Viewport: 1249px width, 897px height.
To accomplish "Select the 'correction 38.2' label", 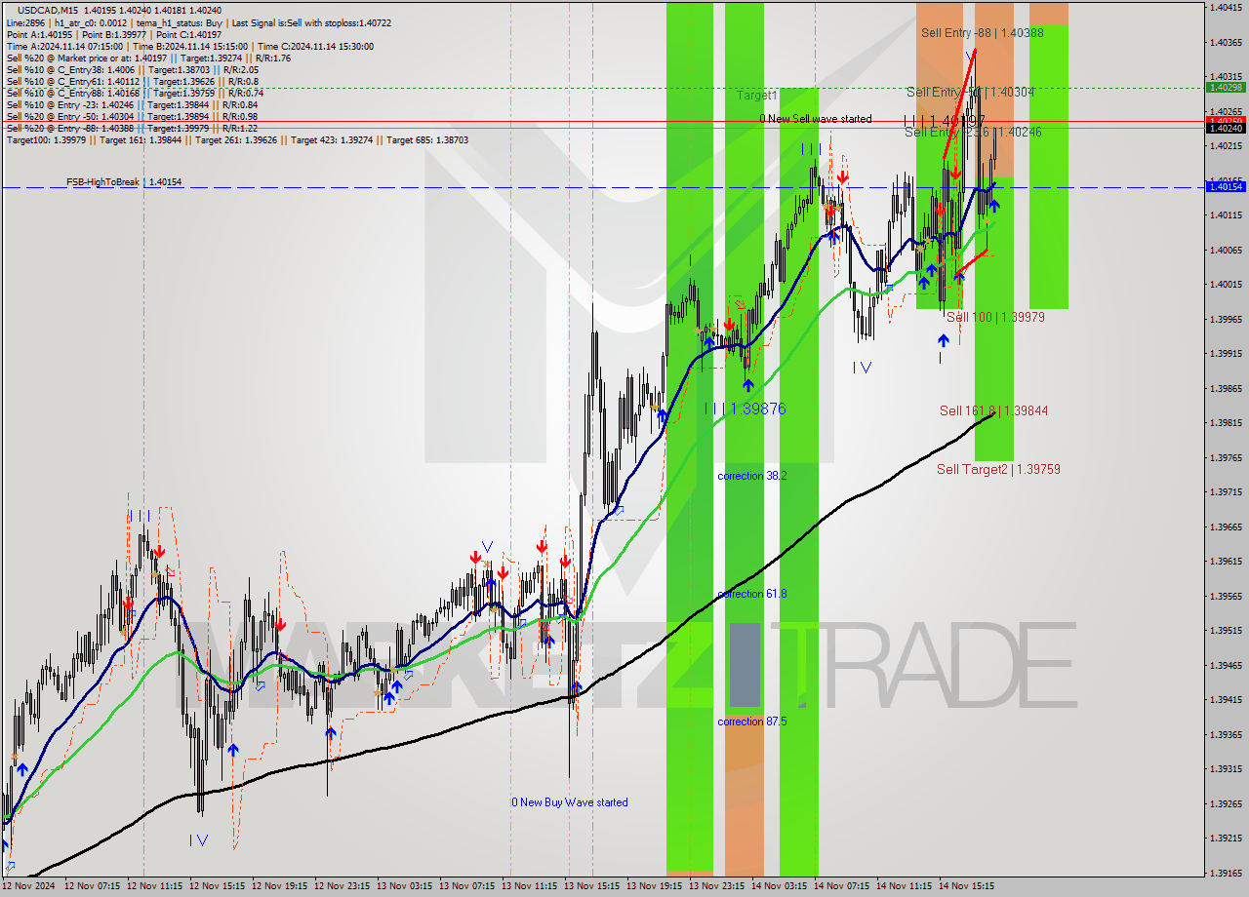I will pos(752,476).
